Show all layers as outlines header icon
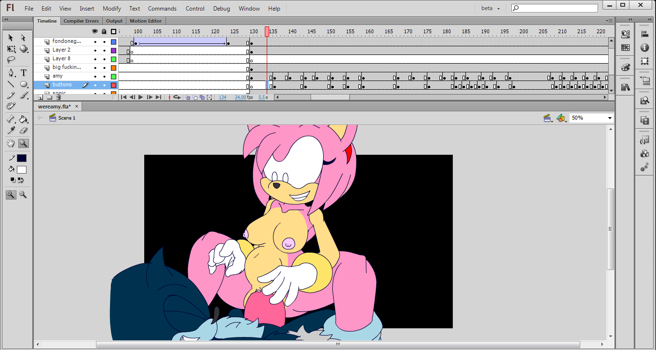 point(113,31)
